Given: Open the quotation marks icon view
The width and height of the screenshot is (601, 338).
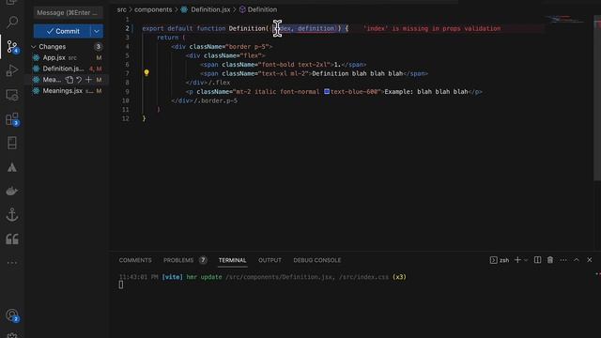Looking at the screenshot, I should pyautogui.click(x=12, y=239).
